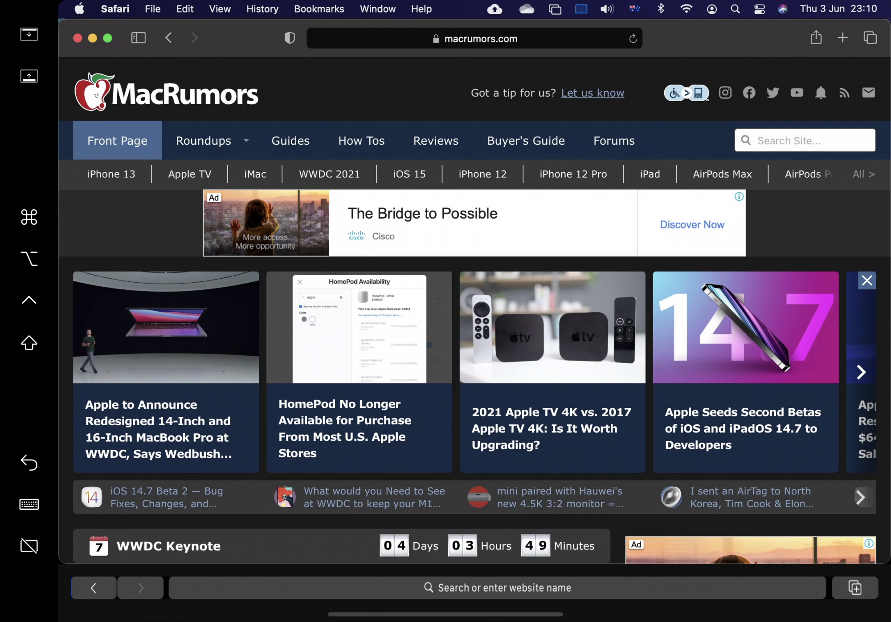The width and height of the screenshot is (891, 622).
Task: Open the MacRumors Instagram page
Action: pos(725,93)
